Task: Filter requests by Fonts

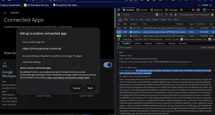Action: [x=148, y=19]
